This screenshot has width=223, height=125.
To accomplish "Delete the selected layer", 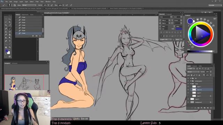I will coord(211,108).
